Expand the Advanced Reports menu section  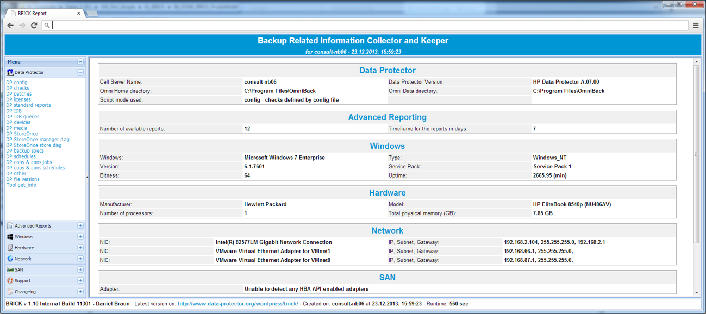[x=80, y=226]
